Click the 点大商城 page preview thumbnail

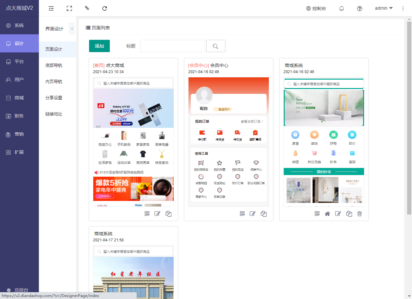tap(133, 142)
